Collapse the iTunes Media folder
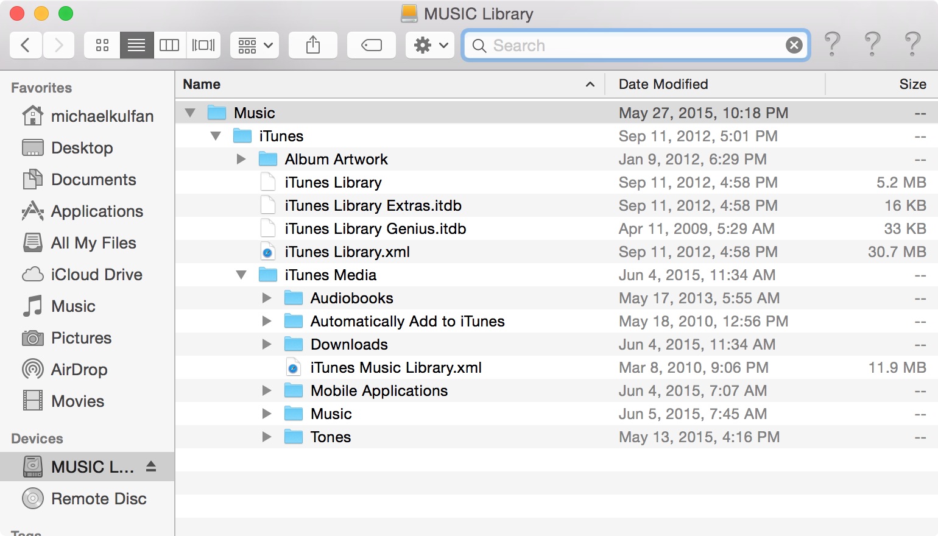 click(241, 275)
